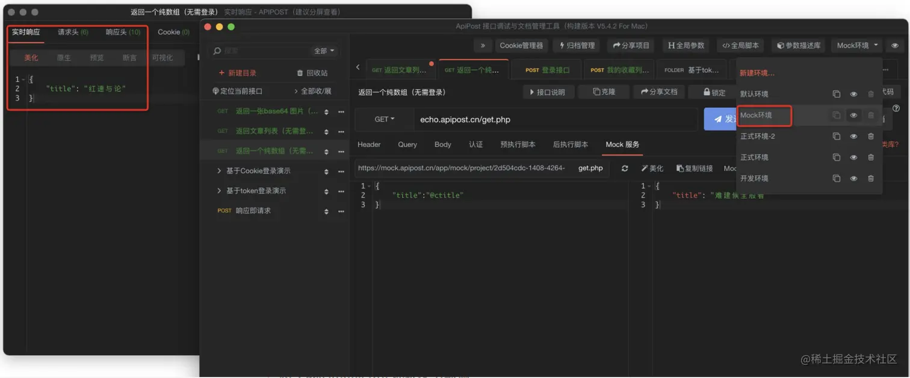Image resolution: width=910 pixels, height=378 pixels.
Task: Click 分享文档 share document button
Action: (659, 92)
